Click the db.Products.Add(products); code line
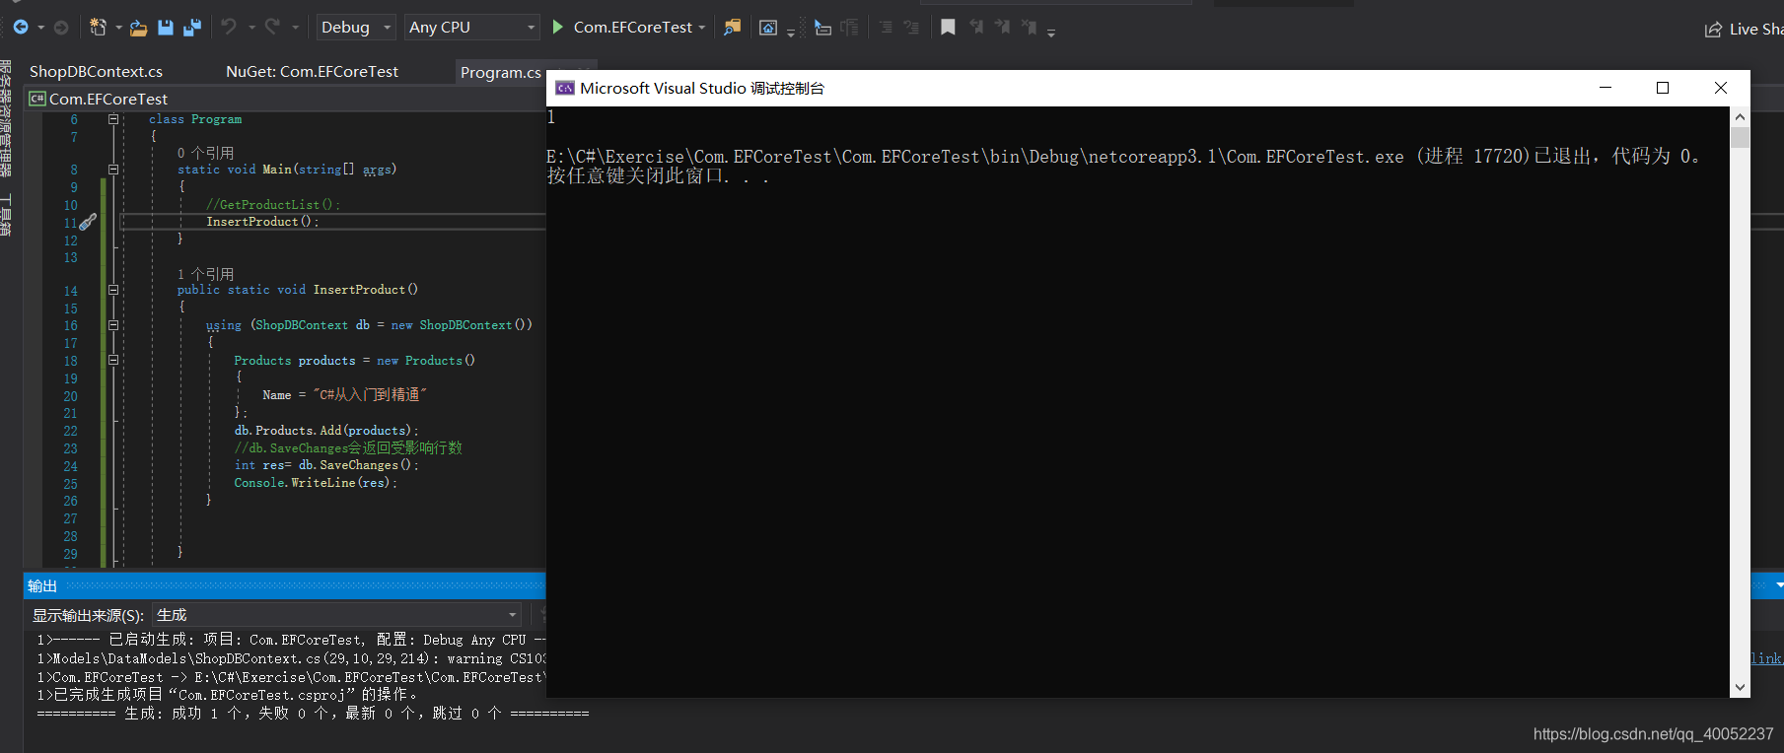The width and height of the screenshot is (1784, 753). (x=326, y=431)
